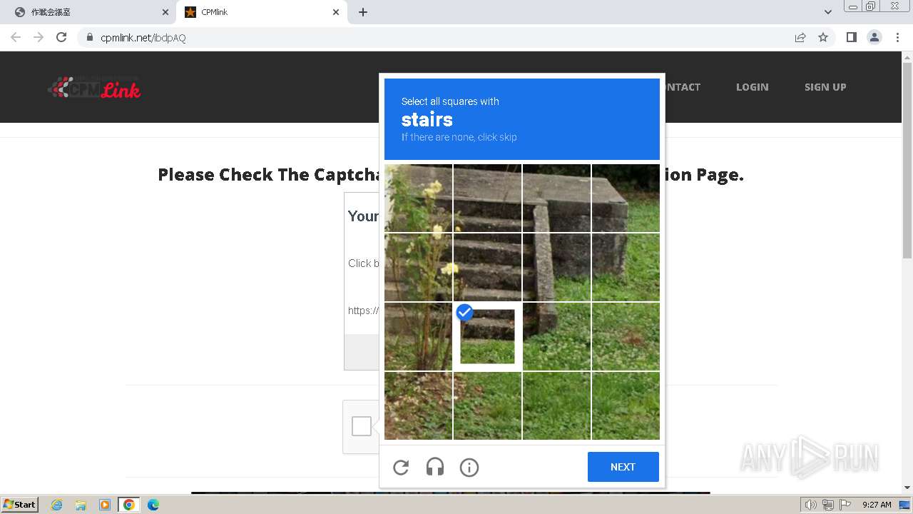Expand the tab search dropdown

[x=827, y=12]
